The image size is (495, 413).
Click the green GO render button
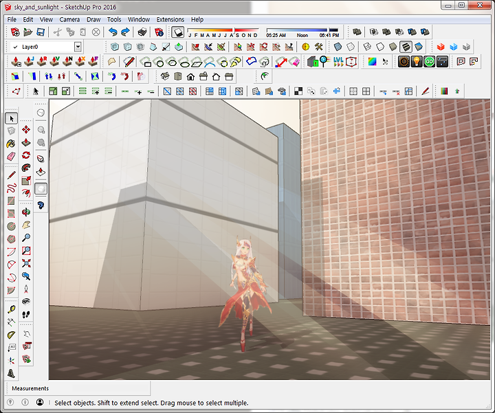429,62
